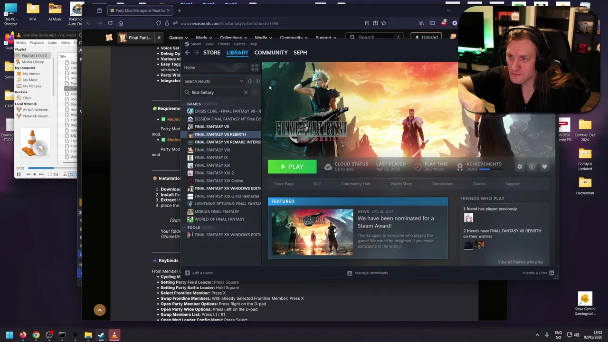Collapse the TOOLS section header
The width and height of the screenshot is (608, 342).
tap(194, 228)
